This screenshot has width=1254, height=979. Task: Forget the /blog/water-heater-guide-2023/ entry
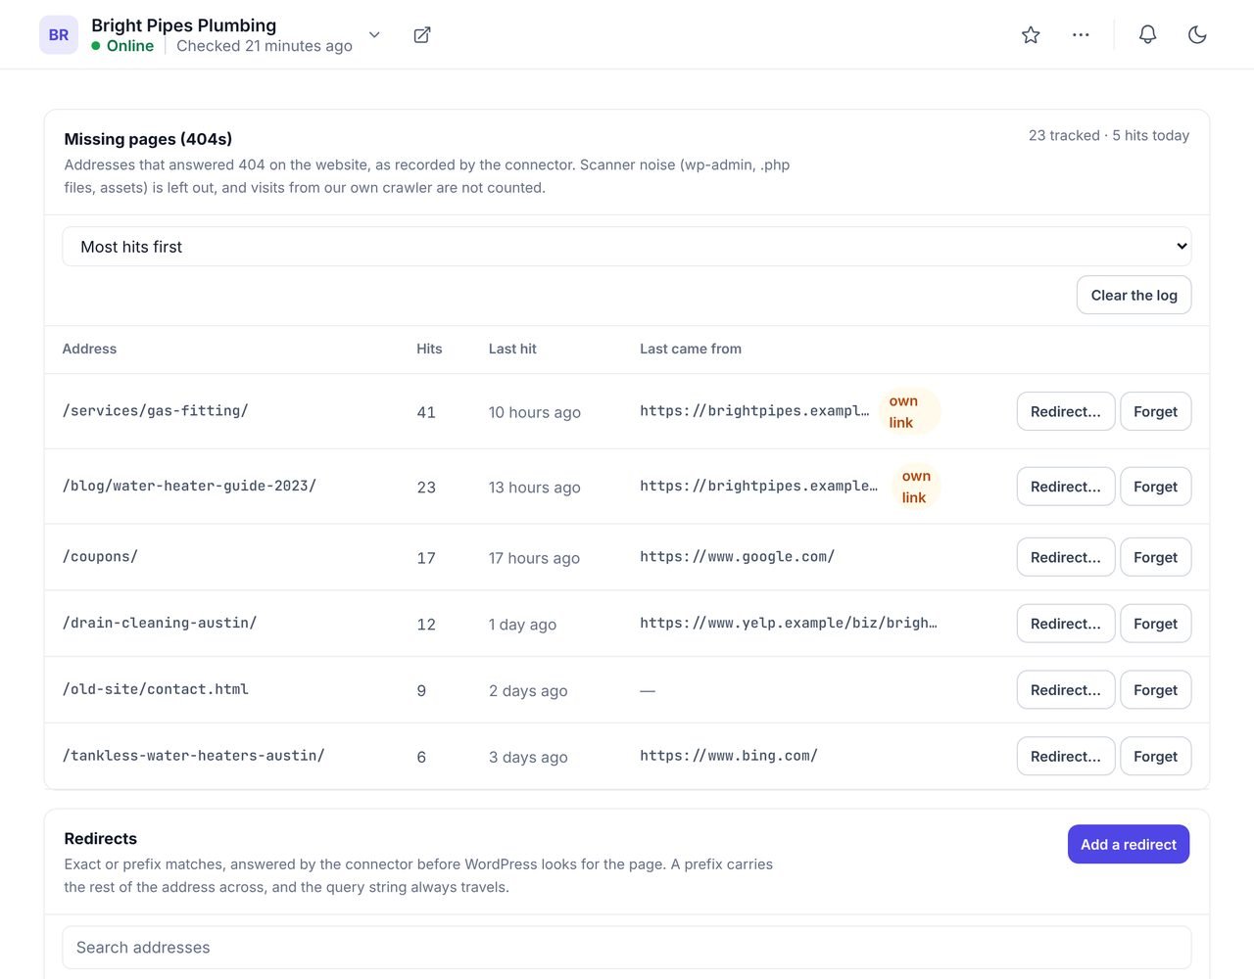tap(1156, 487)
